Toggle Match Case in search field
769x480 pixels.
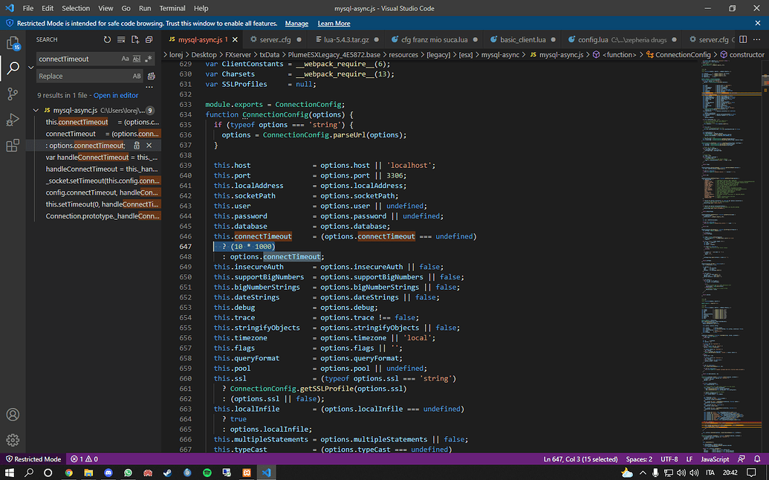(x=125, y=59)
